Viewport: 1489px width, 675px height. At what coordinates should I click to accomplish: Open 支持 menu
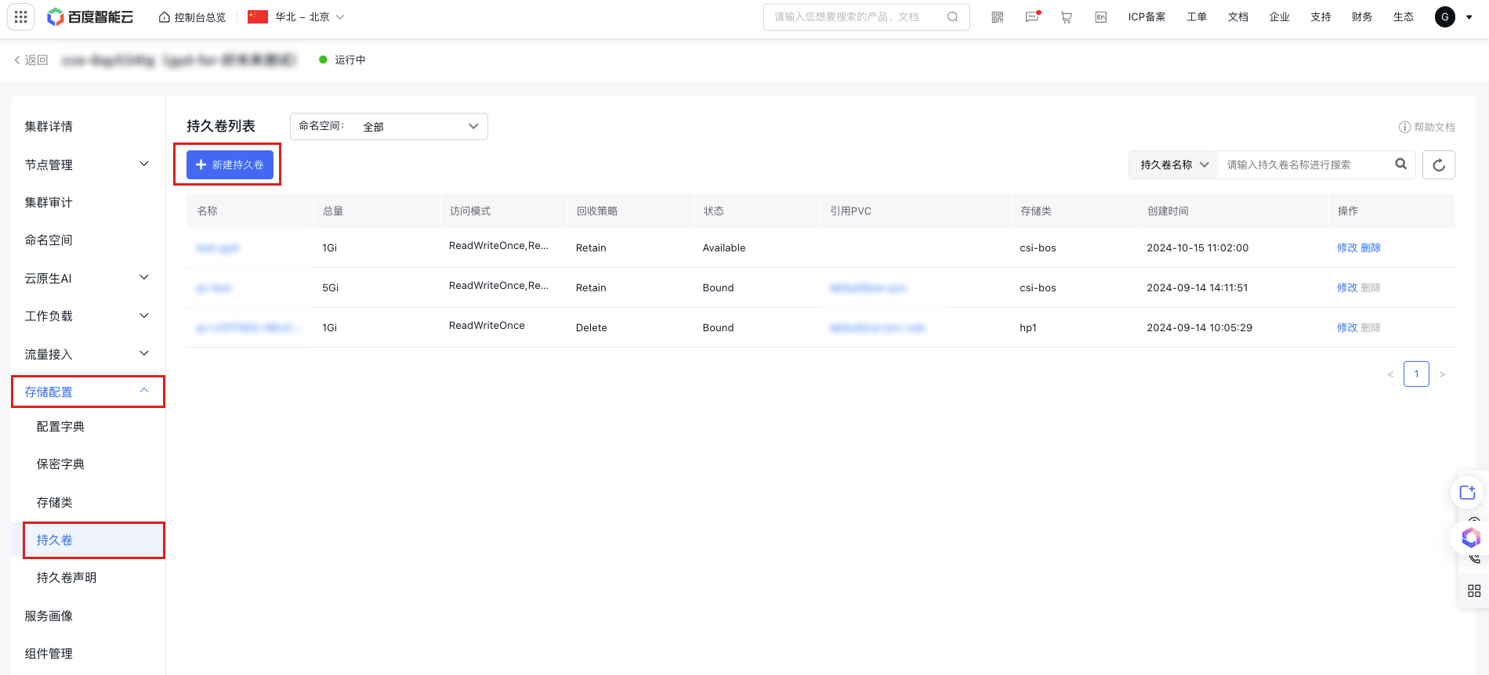click(x=1321, y=17)
